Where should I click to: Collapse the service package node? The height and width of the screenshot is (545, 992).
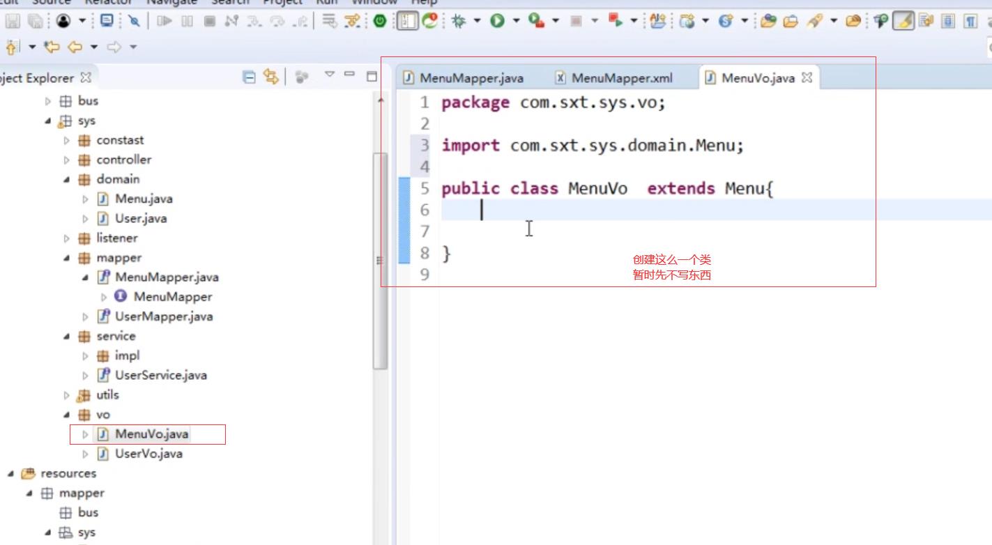pos(66,336)
